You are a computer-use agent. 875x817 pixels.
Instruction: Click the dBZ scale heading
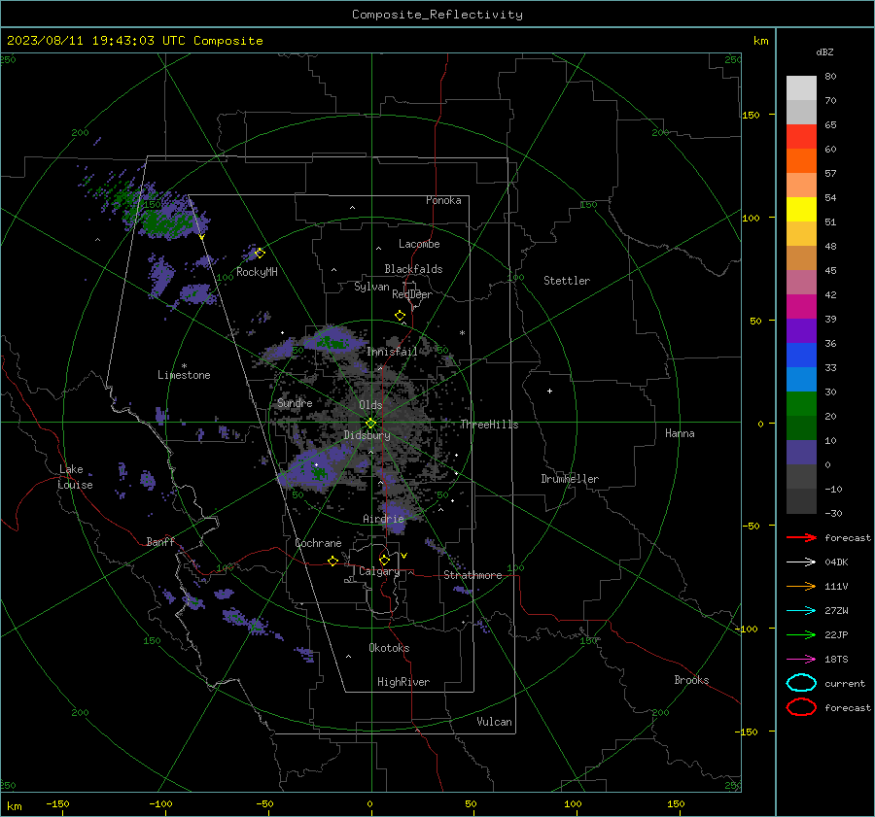(824, 52)
